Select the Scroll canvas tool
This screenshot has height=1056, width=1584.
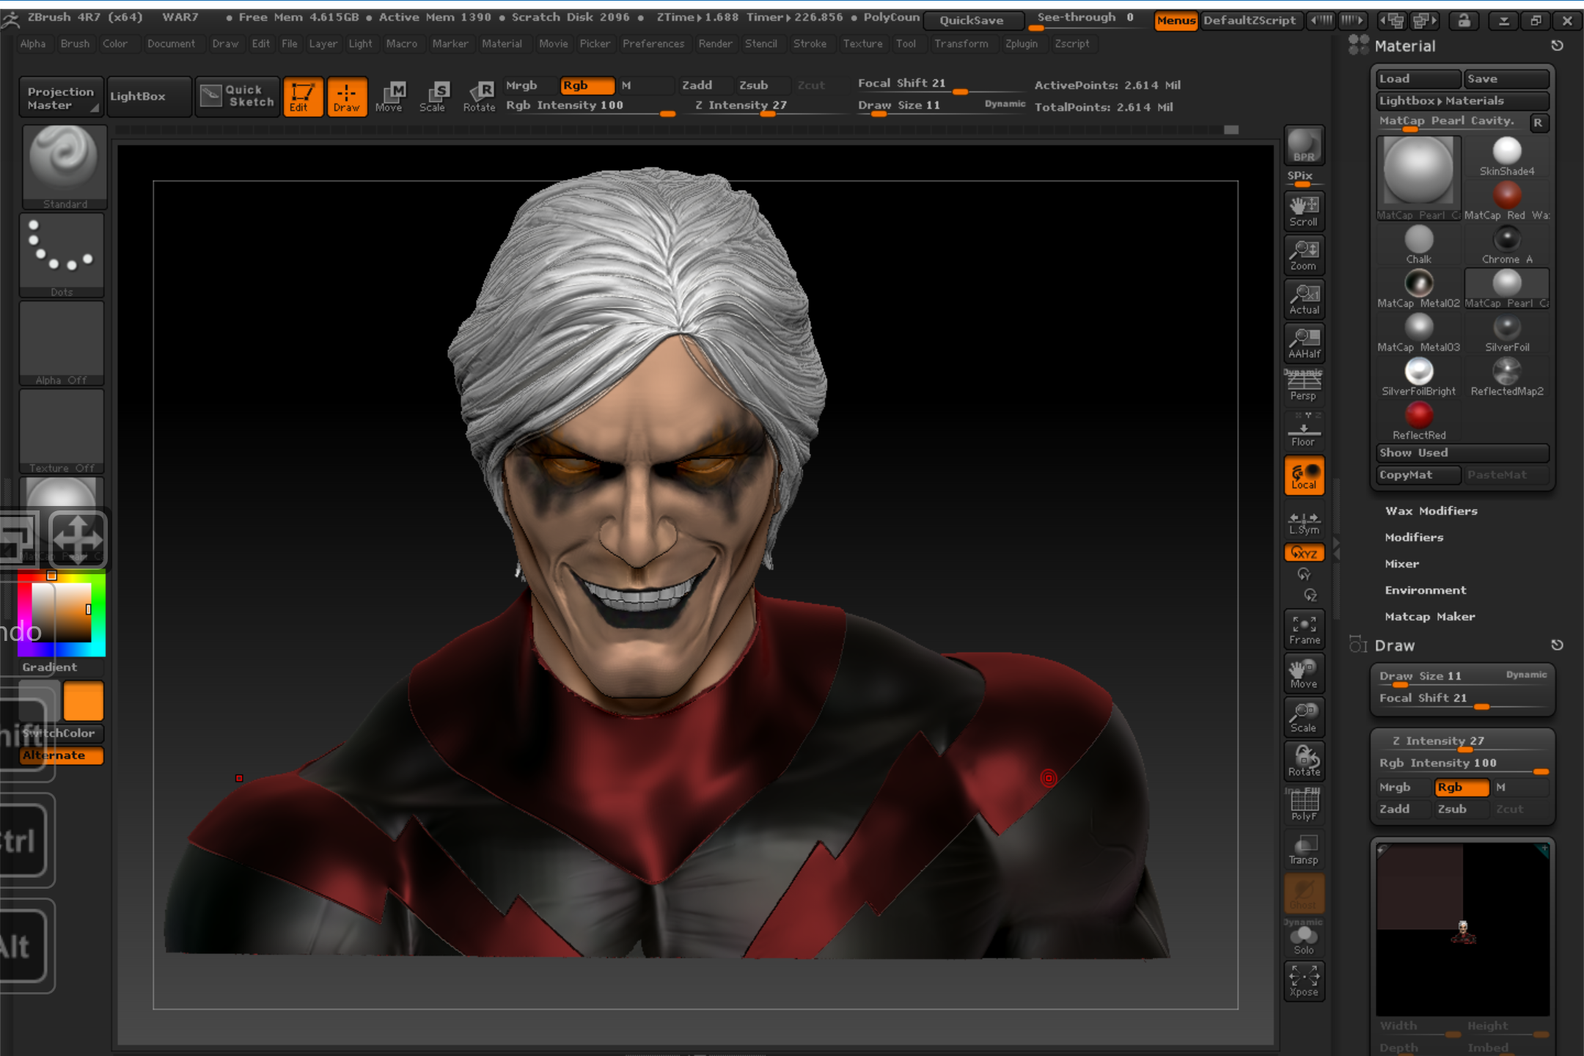coord(1304,211)
